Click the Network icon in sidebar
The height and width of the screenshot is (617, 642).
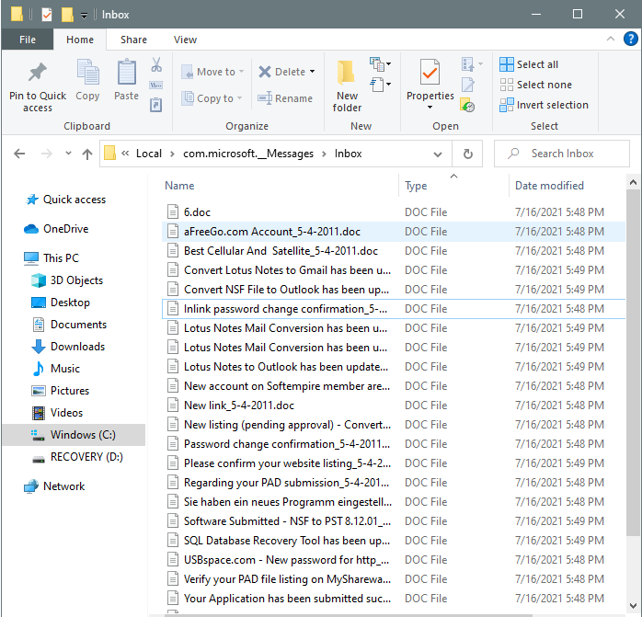pyautogui.click(x=31, y=486)
